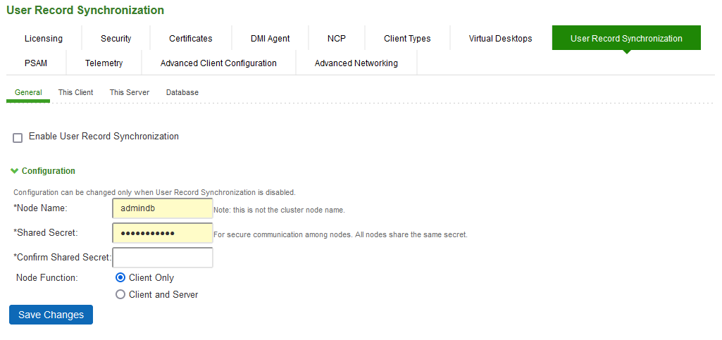Select Client Only node function

120,278
